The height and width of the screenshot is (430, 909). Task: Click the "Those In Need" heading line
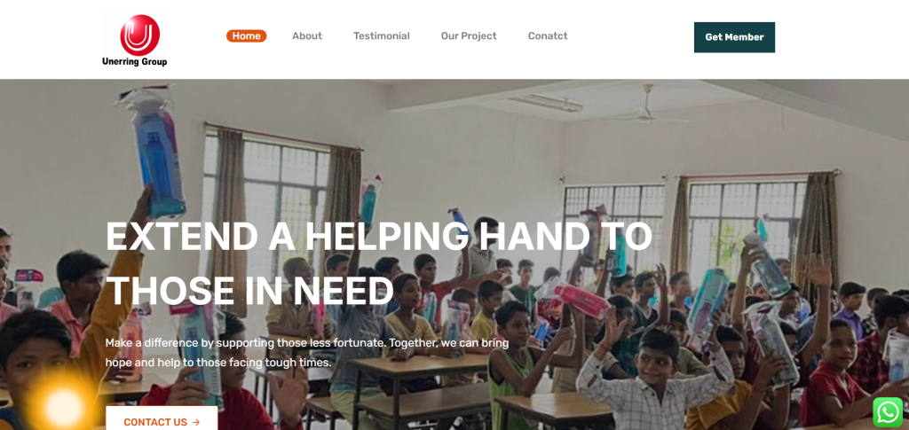249,291
